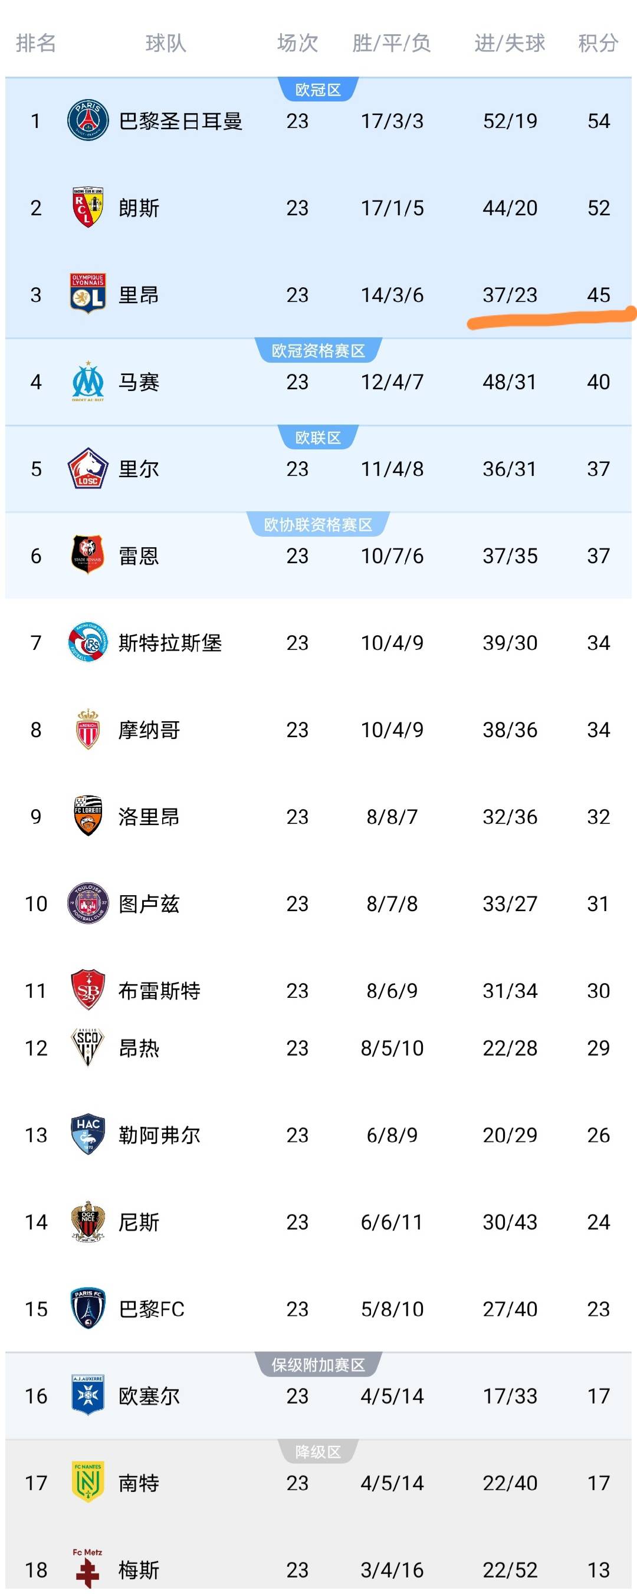Image resolution: width=637 pixels, height=1594 pixels.
Task: Tap the RC Lens club crest
Action: click(88, 208)
